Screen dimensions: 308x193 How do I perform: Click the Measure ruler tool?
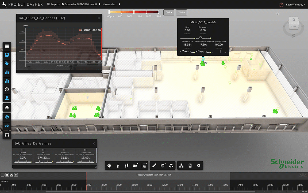click(154, 166)
